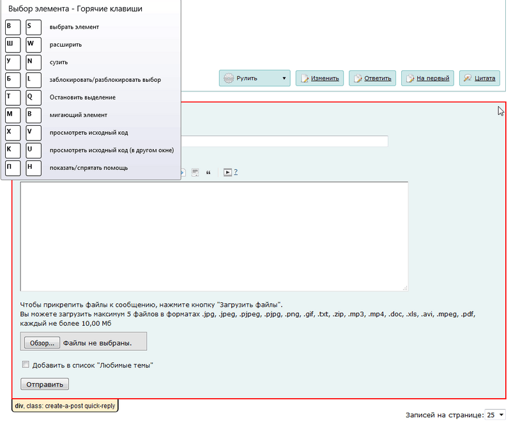Image resolution: width=511 pixels, height=423 pixels.
Task: Click the "Выбор элемента - Горячие клавиши" panel title
Action: coord(75,9)
